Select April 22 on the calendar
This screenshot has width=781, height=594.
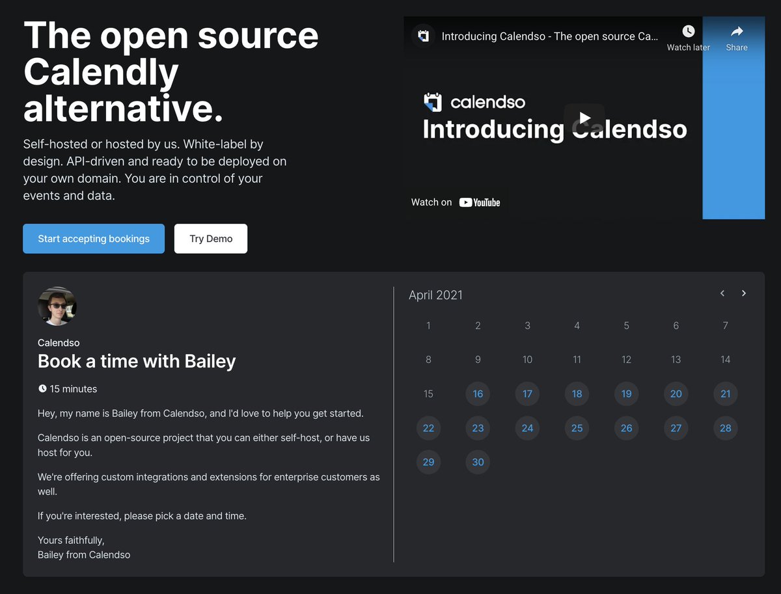[x=428, y=428]
